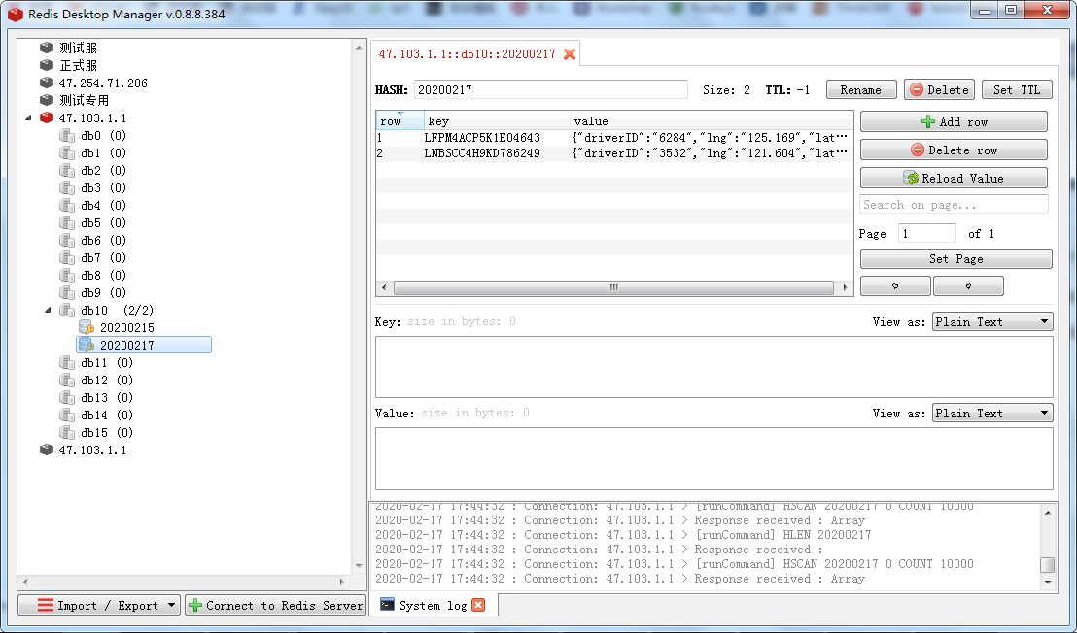Click the 47.254.71.206 server icon
Screen dimensions: 1077x633
click(x=47, y=83)
